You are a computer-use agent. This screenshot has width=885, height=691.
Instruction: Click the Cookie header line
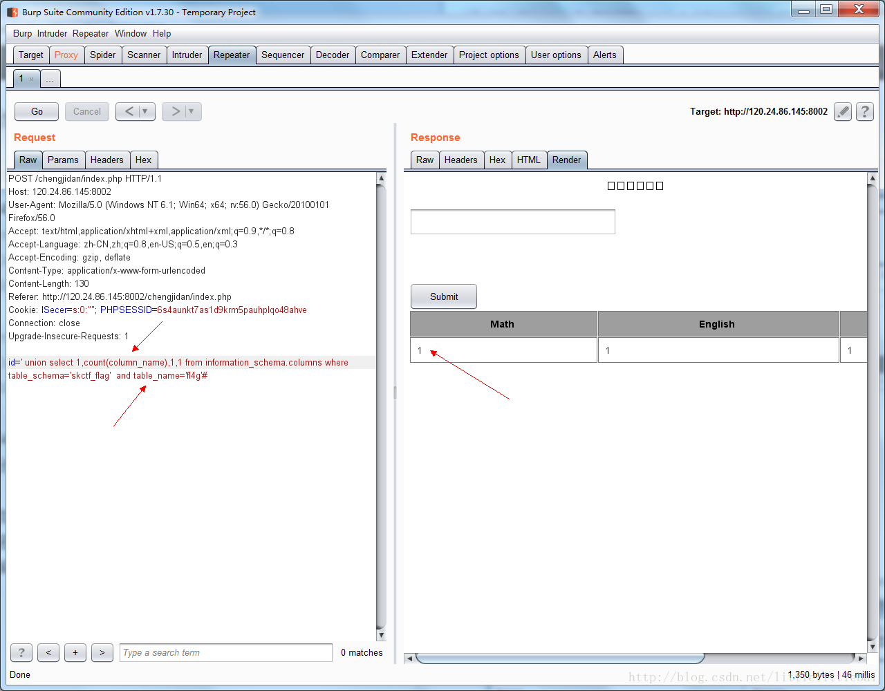click(x=158, y=310)
